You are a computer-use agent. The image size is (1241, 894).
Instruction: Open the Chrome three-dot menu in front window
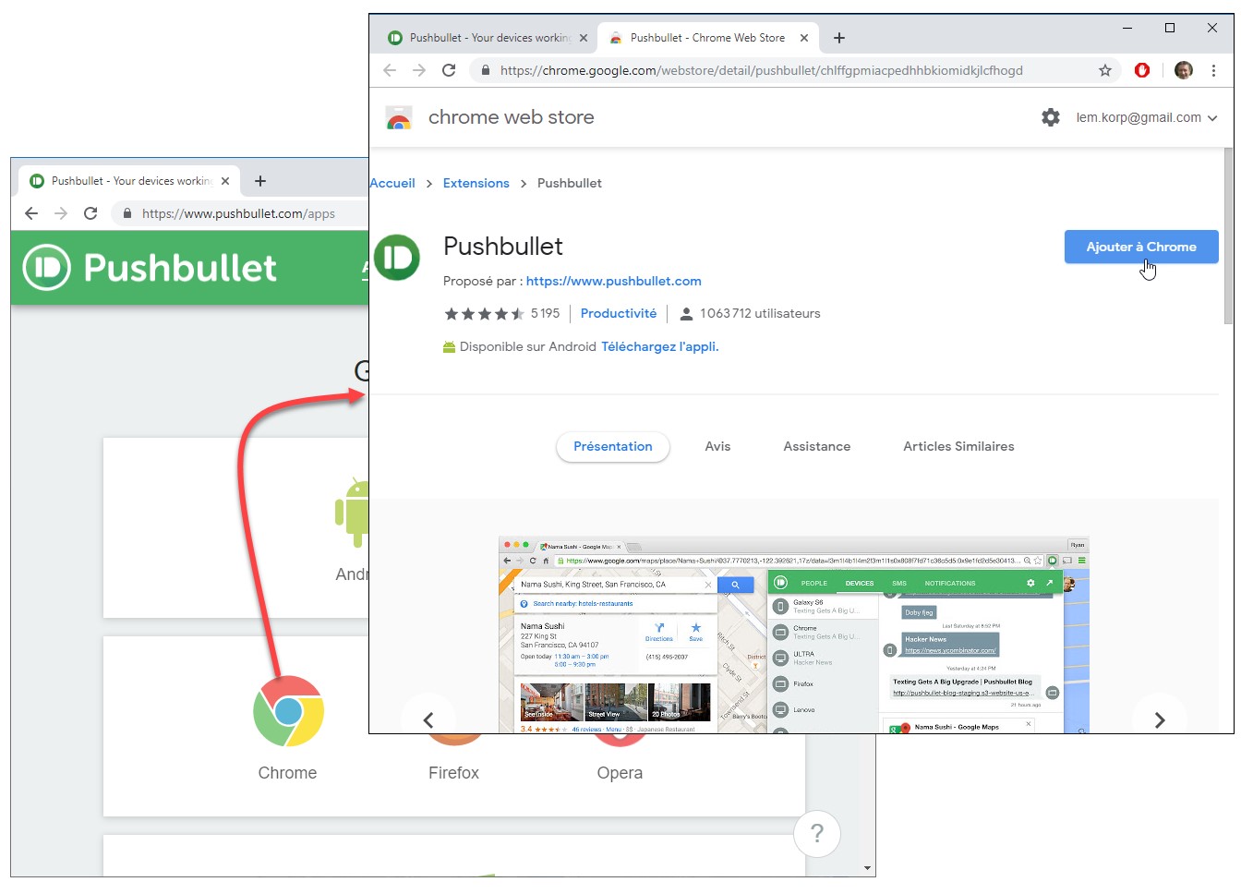tap(1213, 70)
